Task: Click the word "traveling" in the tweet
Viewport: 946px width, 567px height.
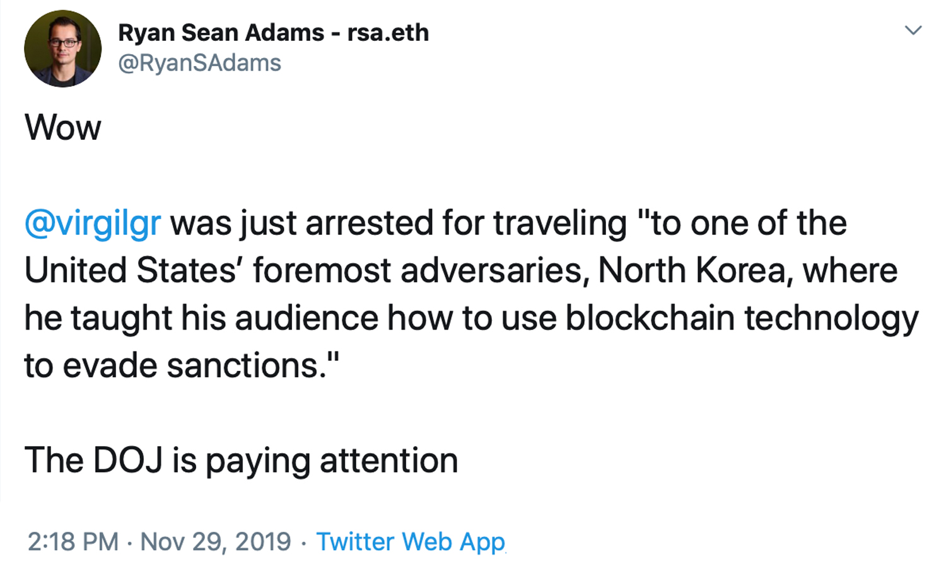Action: (x=559, y=223)
